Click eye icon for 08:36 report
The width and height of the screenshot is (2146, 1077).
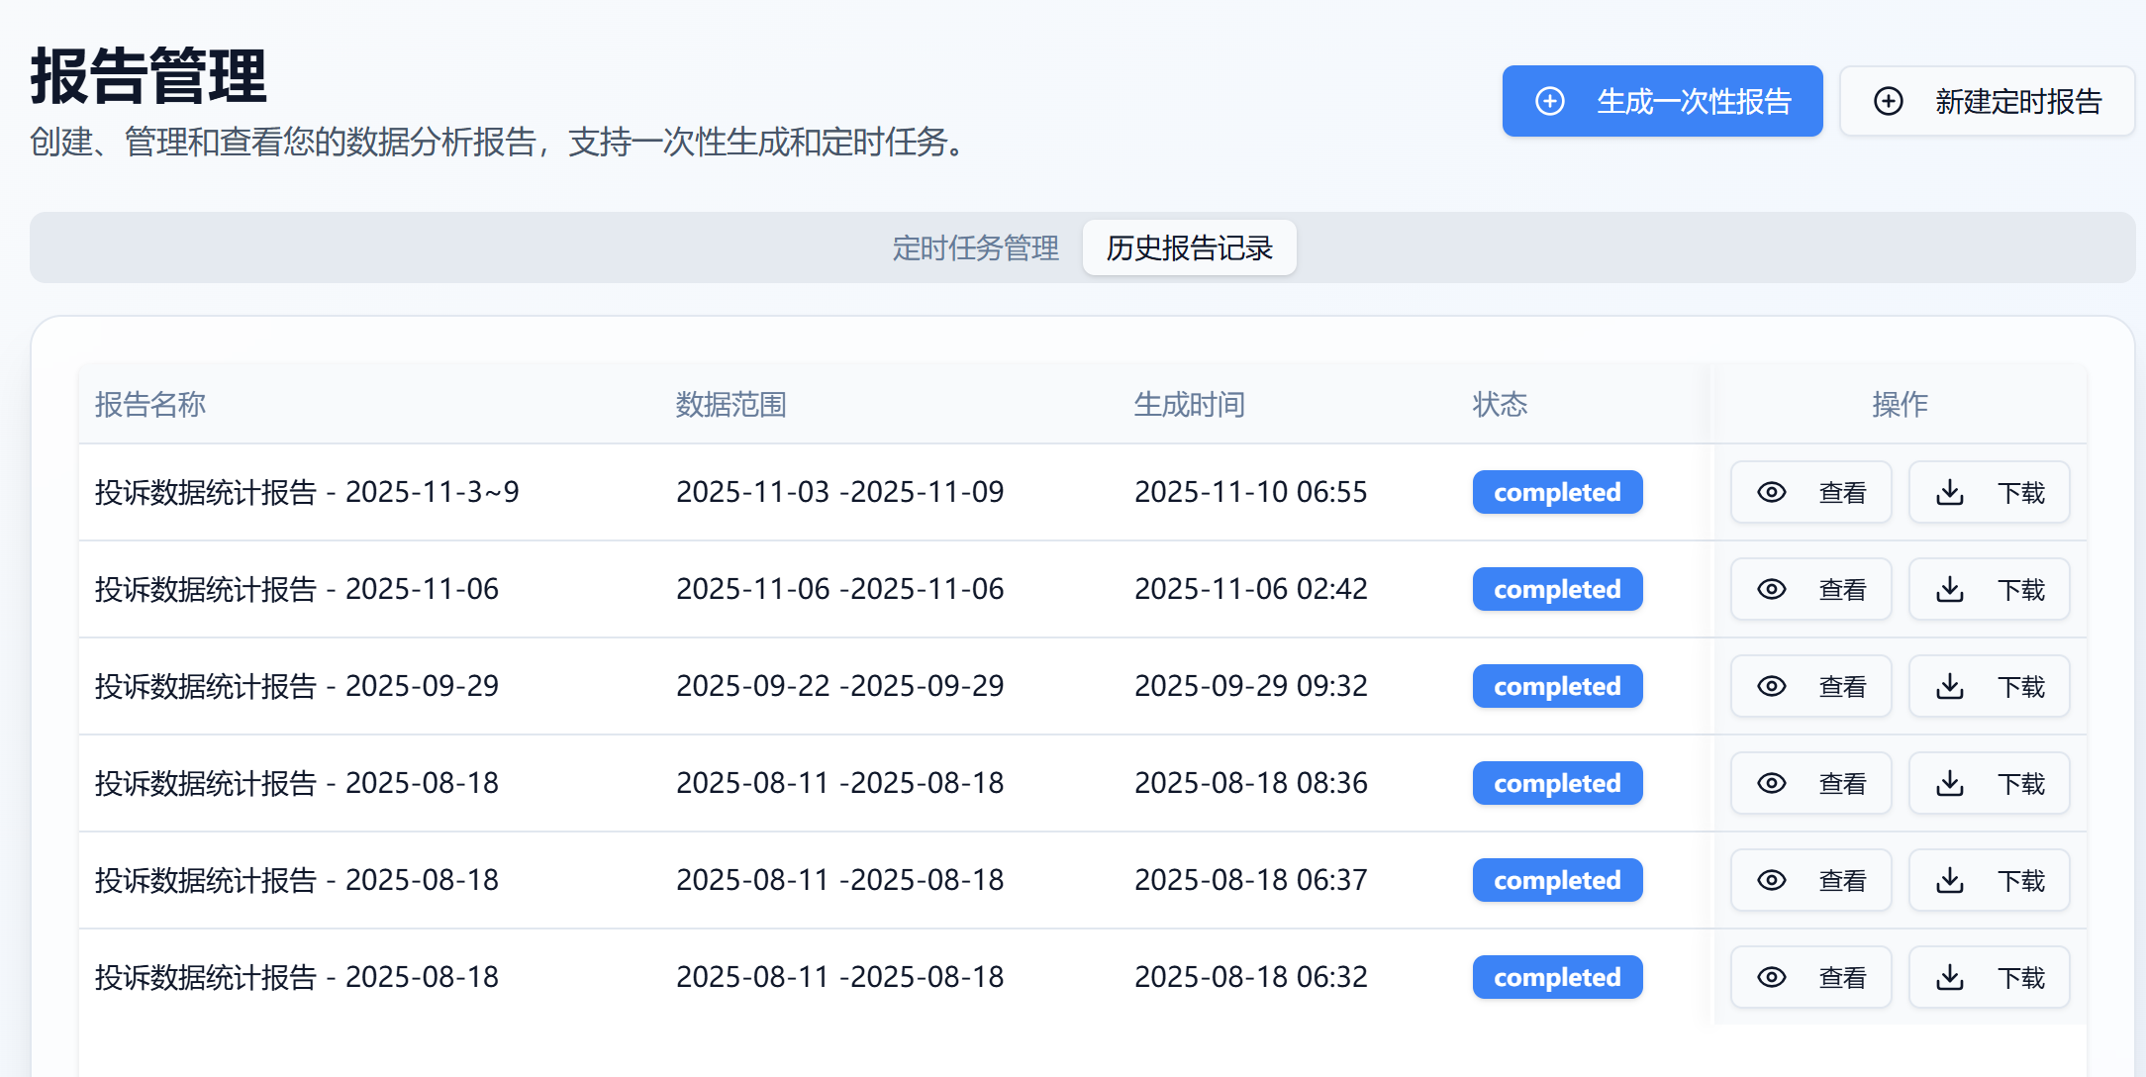1771,783
